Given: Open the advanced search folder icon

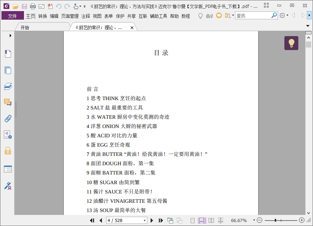Looking at the screenshot, I should (x=228, y=16).
